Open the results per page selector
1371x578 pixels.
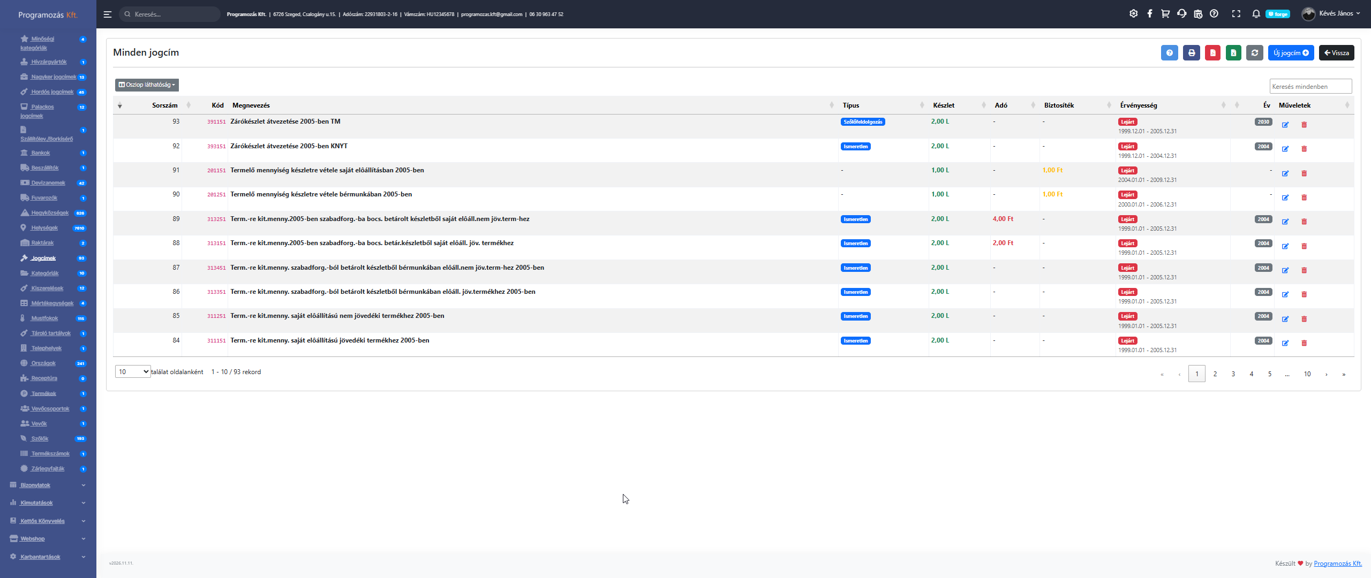point(133,371)
